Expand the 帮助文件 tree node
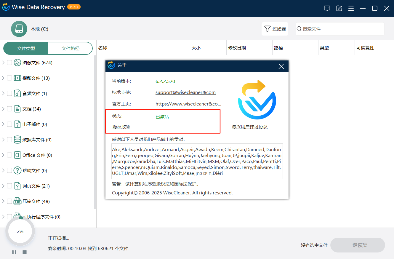Viewport: 394px width, 259px height. (3, 170)
